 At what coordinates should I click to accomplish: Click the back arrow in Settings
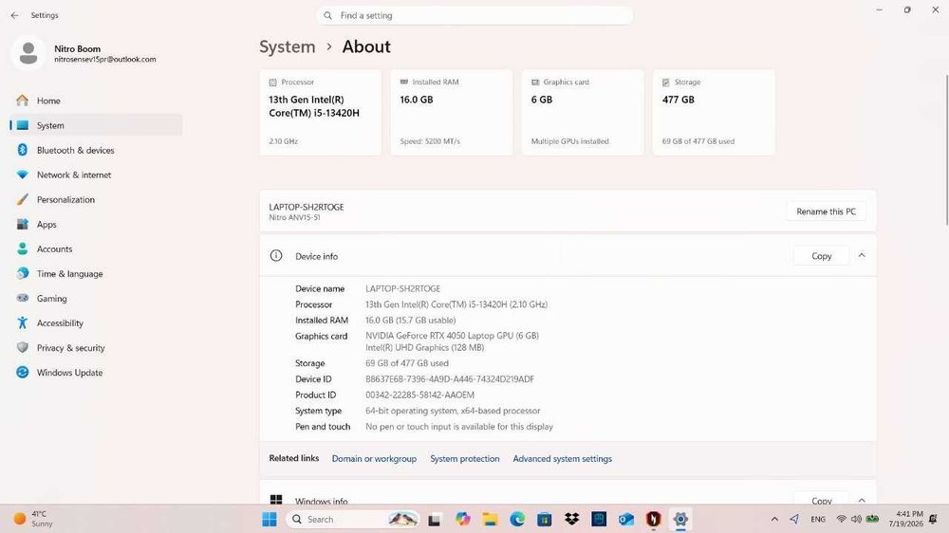pyautogui.click(x=14, y=15)
